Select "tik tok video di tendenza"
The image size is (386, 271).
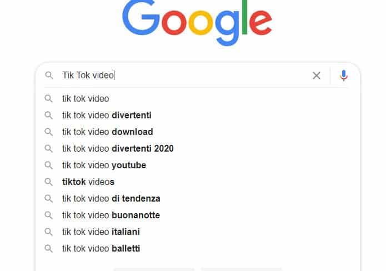click(111, 199)
